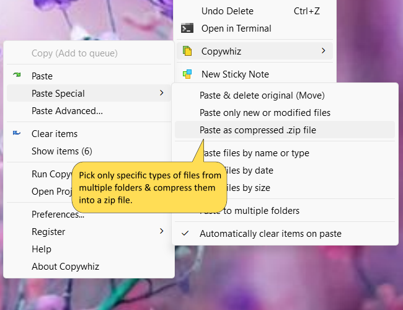The image size is (403, 310).
Task: Click the Open in Terminal icon
Action: [187, 28]
